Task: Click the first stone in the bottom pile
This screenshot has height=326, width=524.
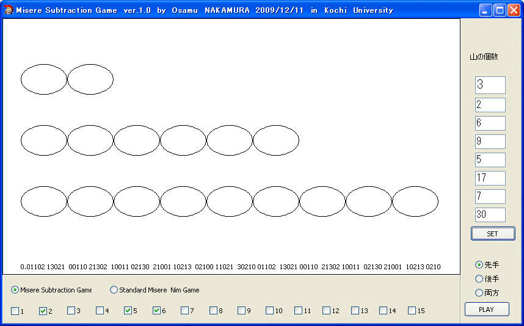Action: pyautogui.click(x=44, y=201)
